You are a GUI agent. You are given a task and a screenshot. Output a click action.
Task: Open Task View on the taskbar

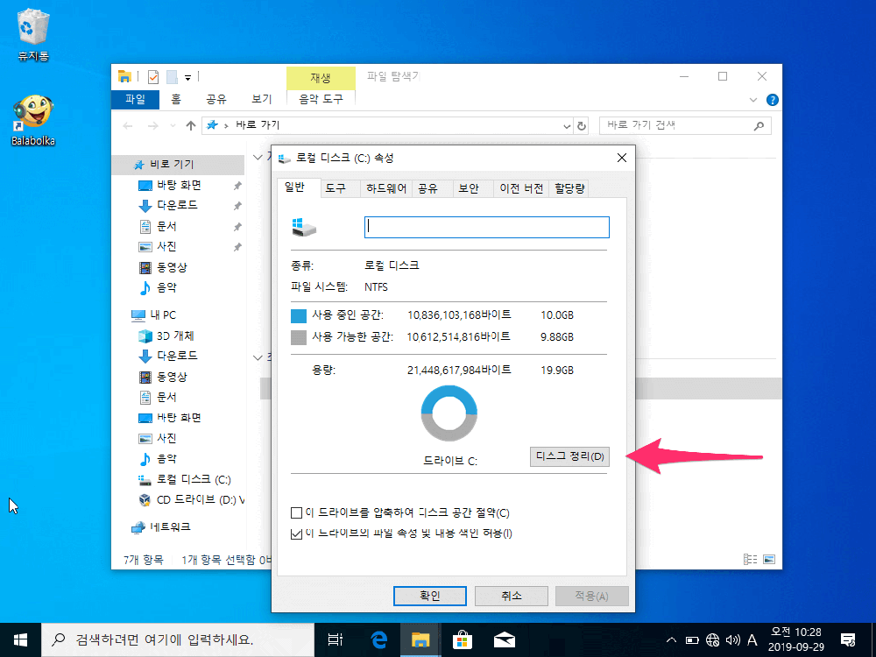(336, 639)
